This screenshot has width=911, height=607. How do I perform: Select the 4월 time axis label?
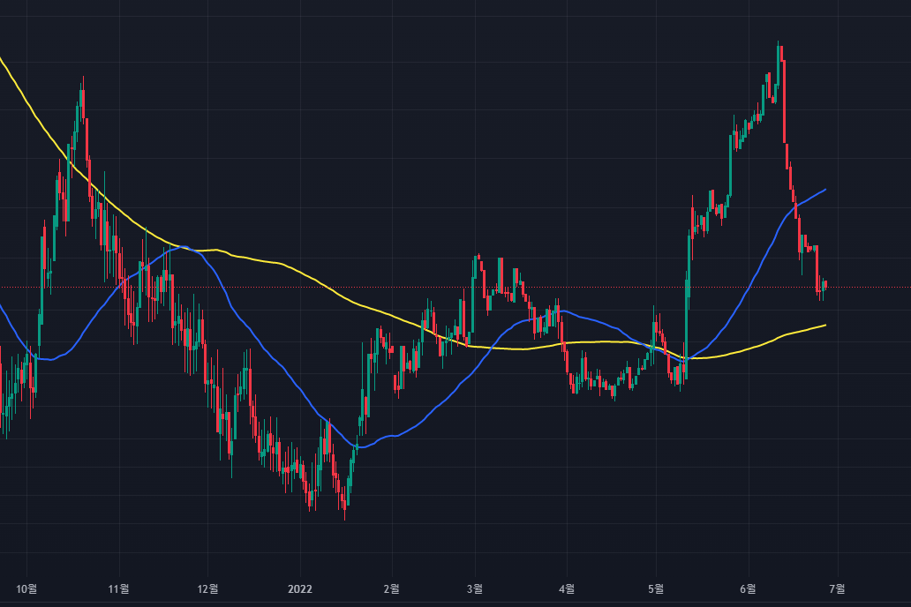[567, 589]
